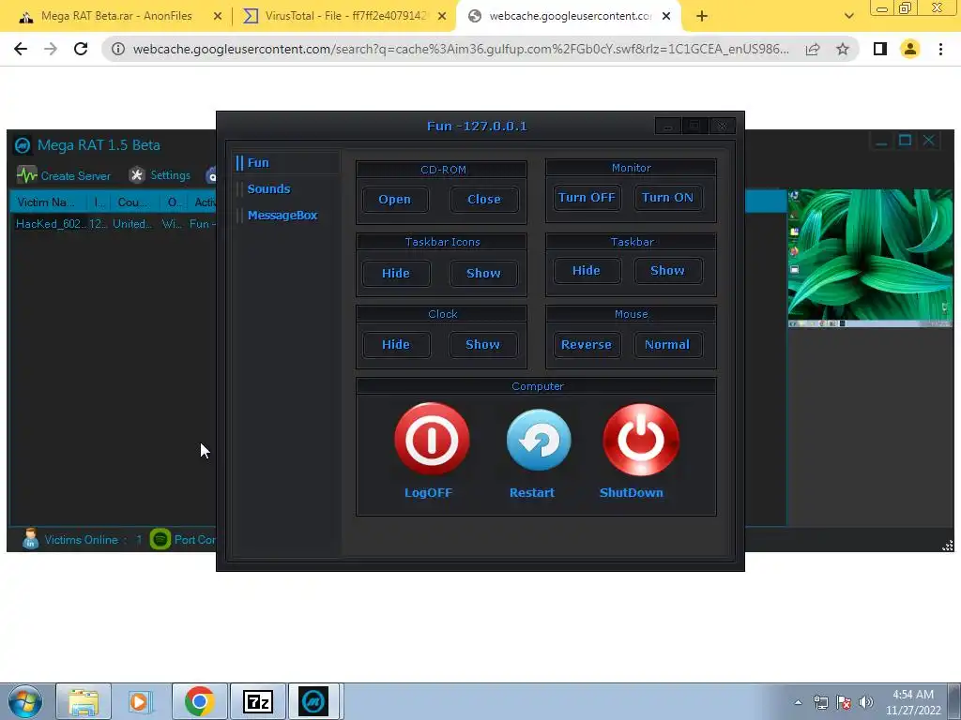Open the Chrome three-dot menu
961x720 pixels.
pos(940,49)
